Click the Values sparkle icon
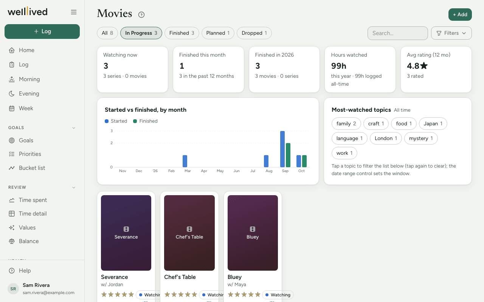The image size is (484, 302). tap(12, 228)
